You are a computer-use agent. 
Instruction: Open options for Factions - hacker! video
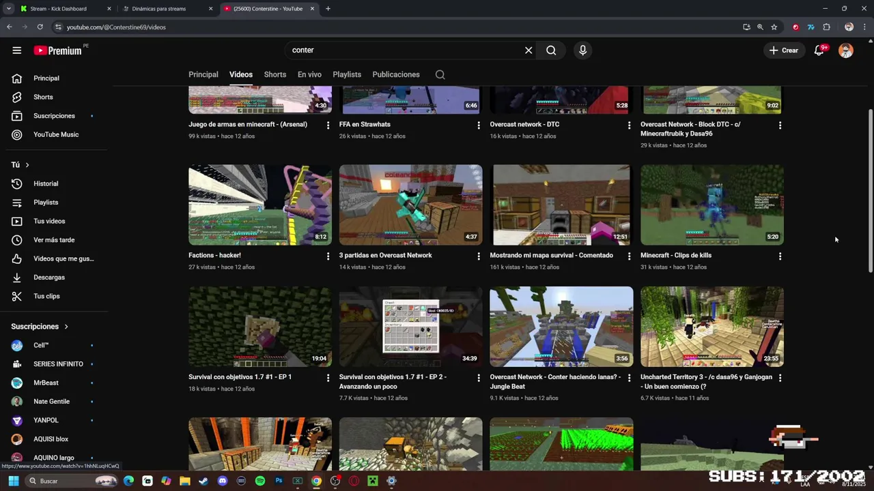(328, 256)
